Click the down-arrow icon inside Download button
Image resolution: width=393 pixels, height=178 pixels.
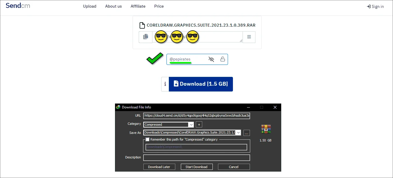click(176, 84)
